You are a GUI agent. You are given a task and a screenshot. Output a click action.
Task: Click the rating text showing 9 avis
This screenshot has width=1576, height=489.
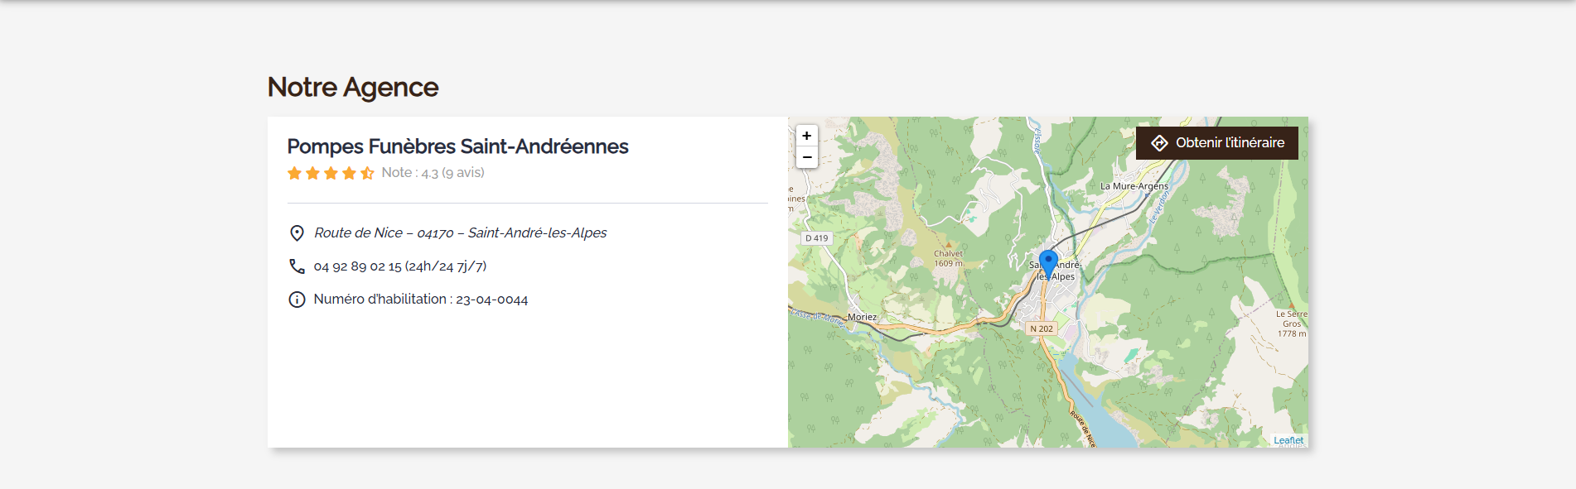(x=433, y=173)
